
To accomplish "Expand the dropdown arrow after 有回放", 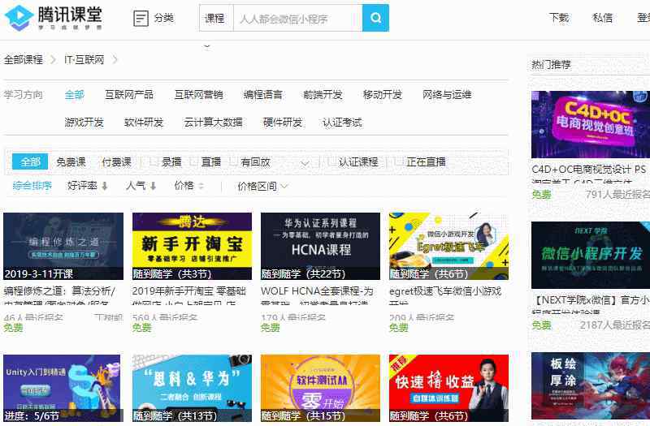I will click(305, 163).
